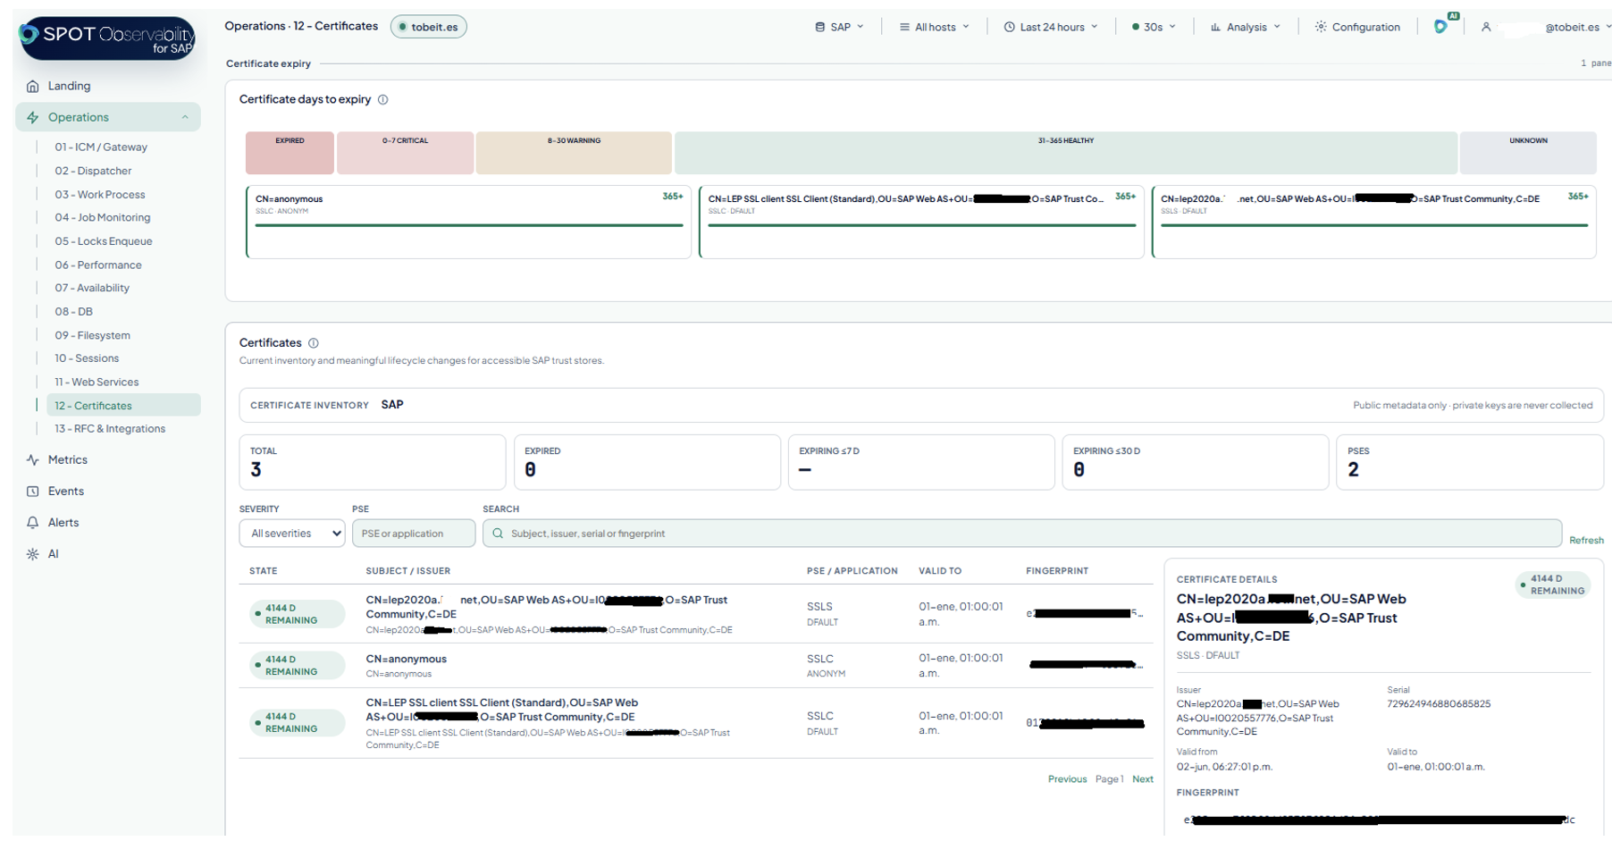Go to 13 - RFC & Integrations

click(x=110, y=428)
